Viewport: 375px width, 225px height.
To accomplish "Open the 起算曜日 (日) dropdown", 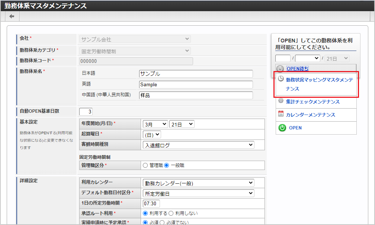I will click(152, 135).
